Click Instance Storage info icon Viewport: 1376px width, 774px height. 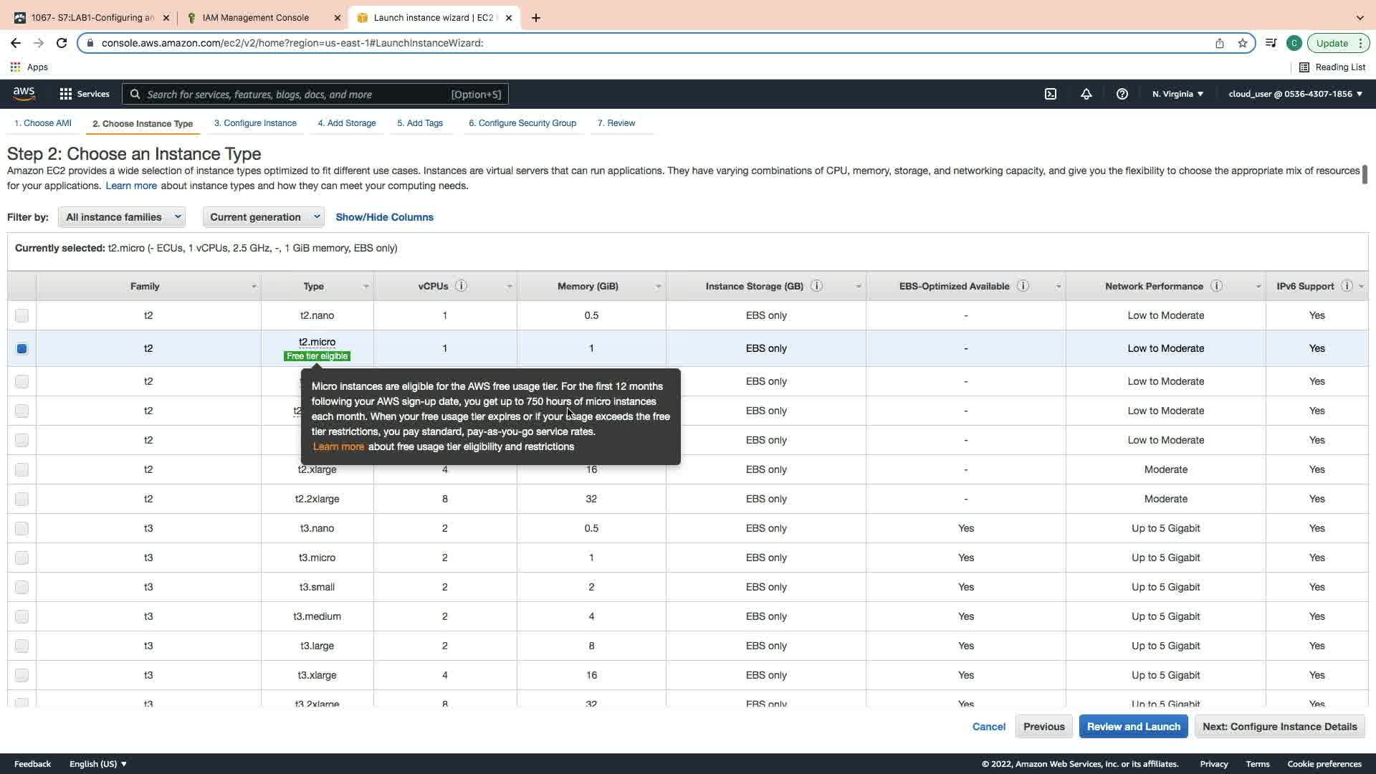click(x=816, y=286)
